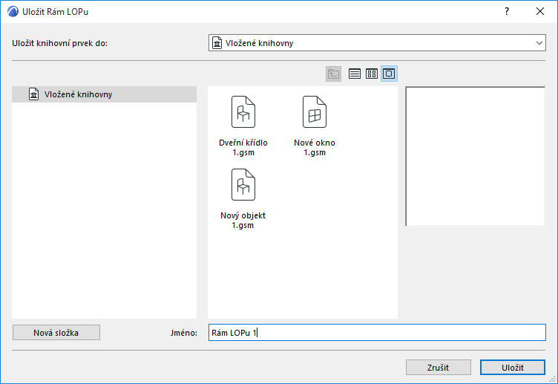
Task: Focus the Jméno name input field
Action: pos(377,332)
